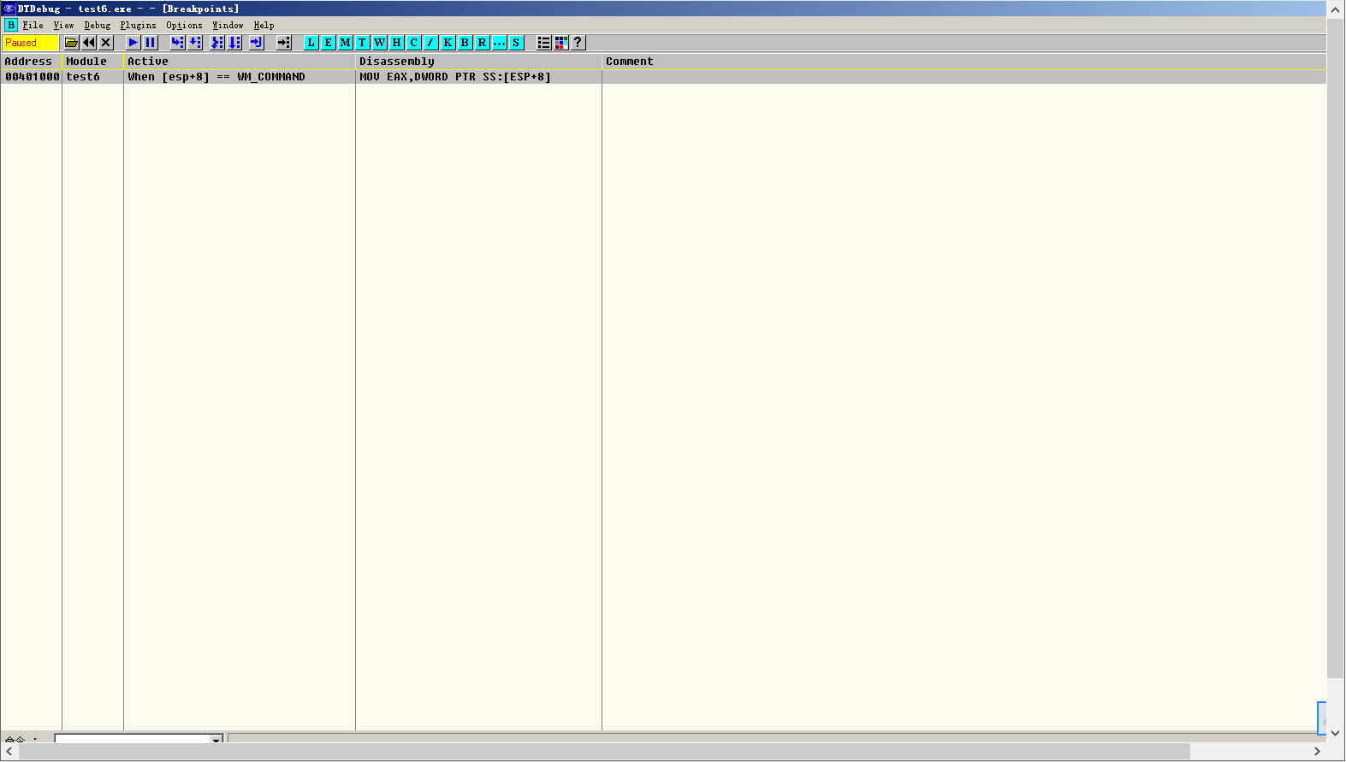Open Call stack window (K button)
The width and height of the screenshot is (1346, 762).
(448, 43)
